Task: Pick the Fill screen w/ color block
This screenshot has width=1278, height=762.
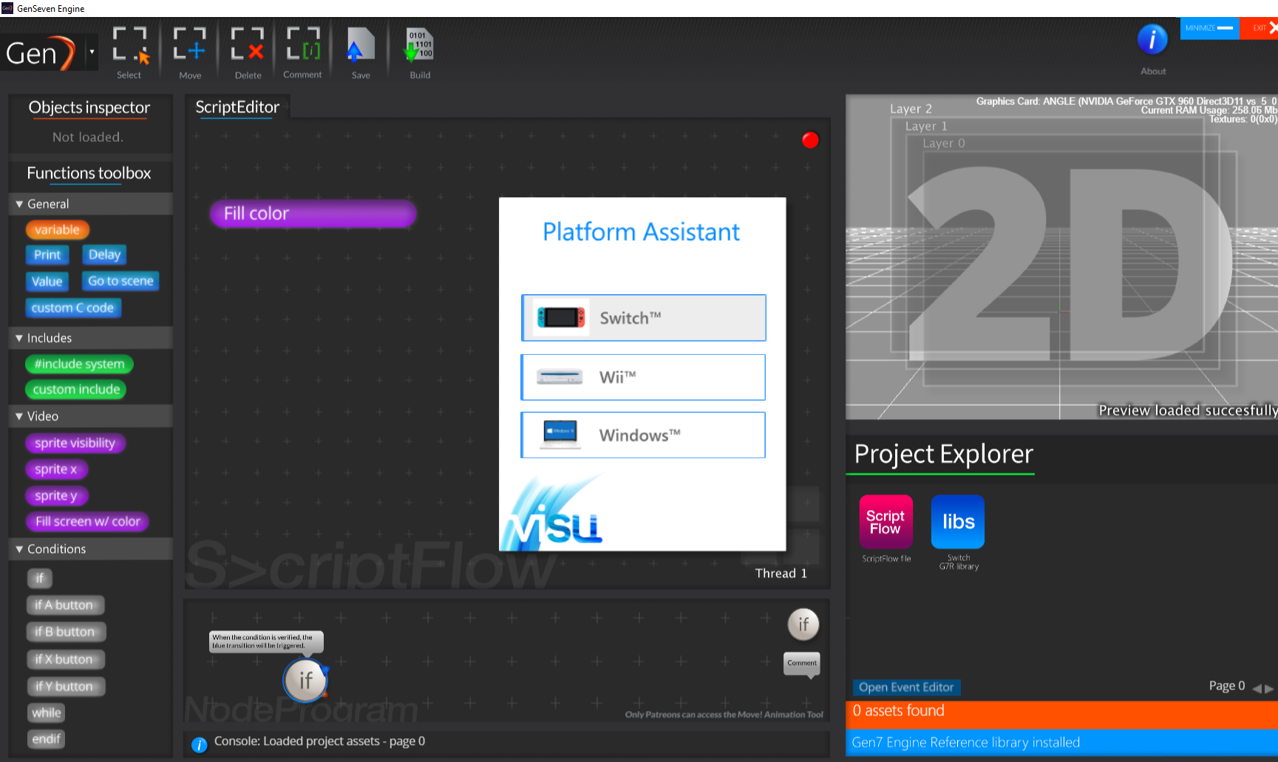Action: (88, 522)
